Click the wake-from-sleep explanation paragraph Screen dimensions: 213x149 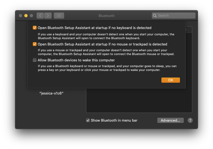pyautogui.click(x=103, y=68)
